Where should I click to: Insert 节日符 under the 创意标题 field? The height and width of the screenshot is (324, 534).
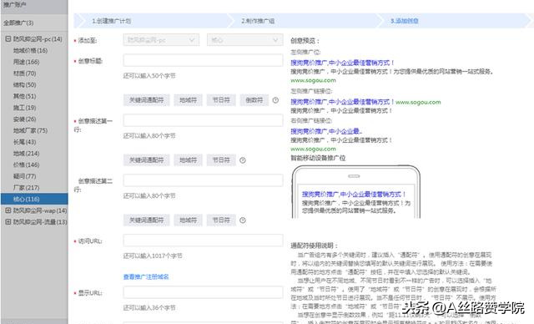221,100
